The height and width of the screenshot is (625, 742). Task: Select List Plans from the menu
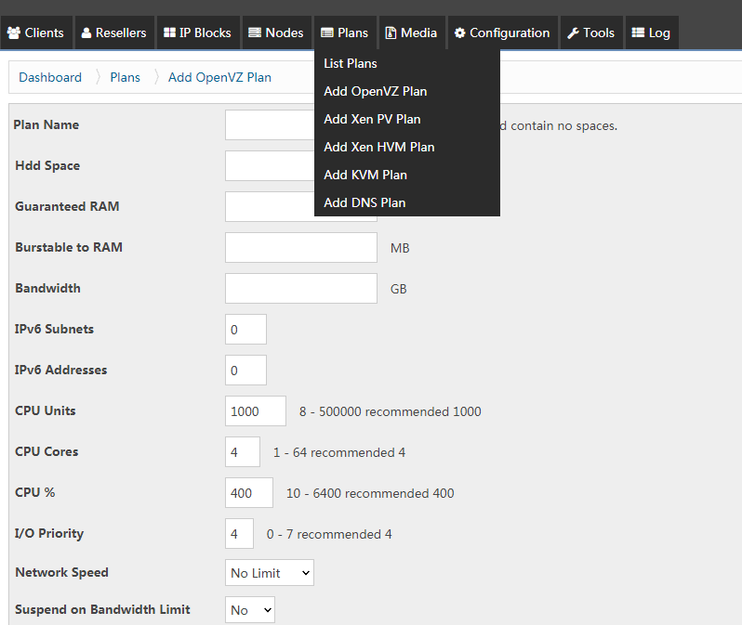(x=351, y=63)
